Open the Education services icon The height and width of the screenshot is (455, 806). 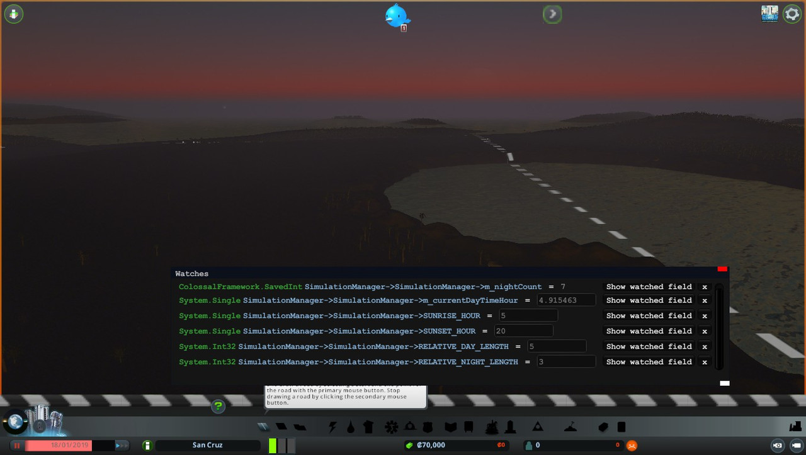pyautogui.click(x=451, y=427)
